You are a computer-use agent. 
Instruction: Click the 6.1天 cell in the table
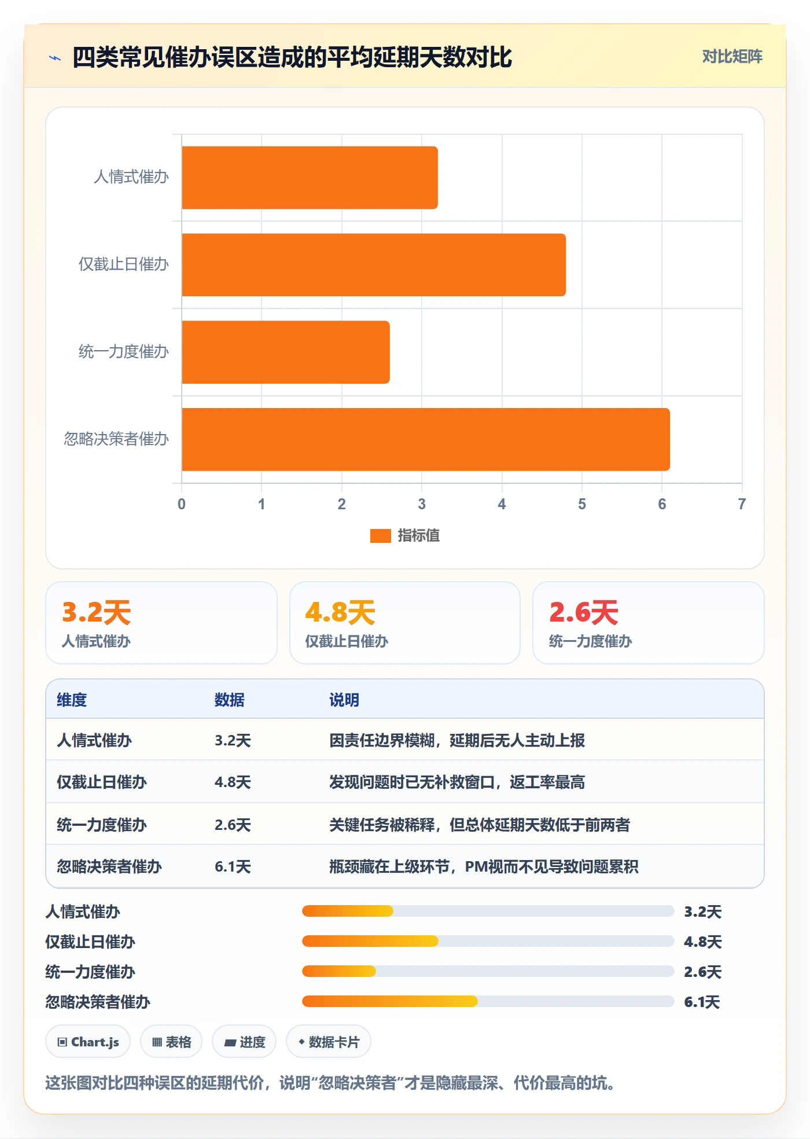point(233,866)
